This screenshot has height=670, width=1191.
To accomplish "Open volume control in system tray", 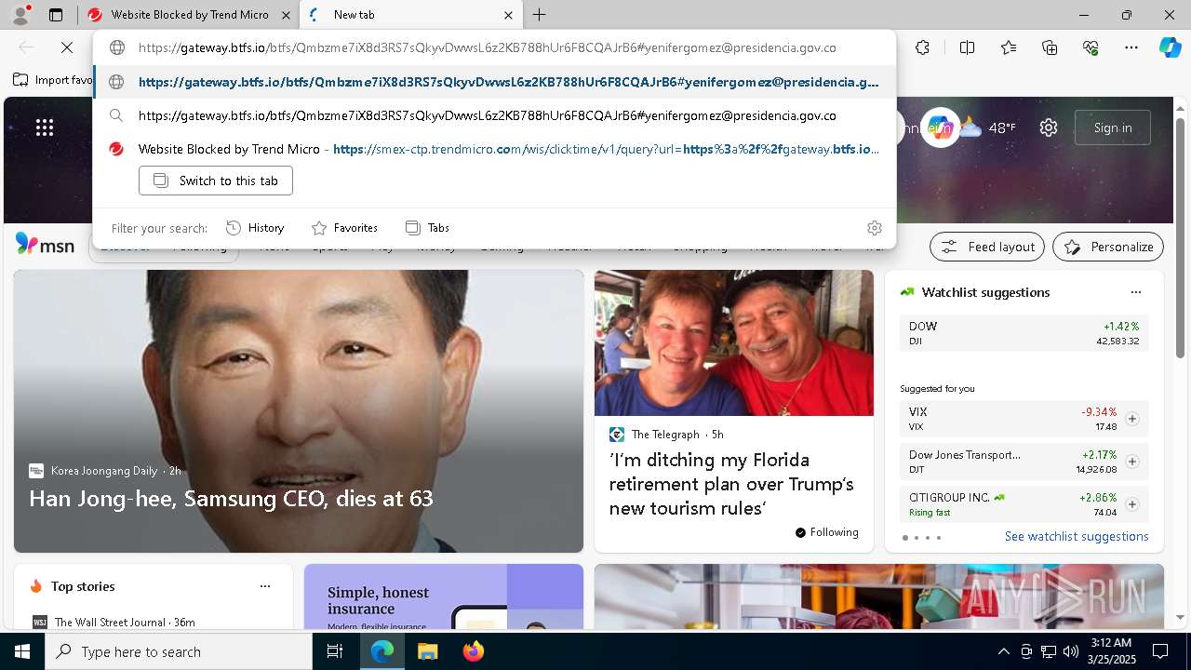I will click(x=1070, y=651).
